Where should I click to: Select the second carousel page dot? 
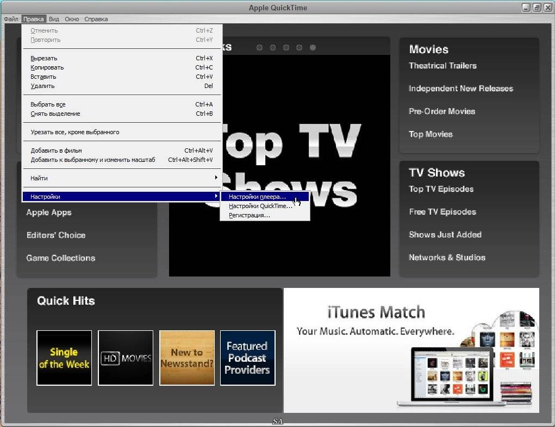(273, 47)
